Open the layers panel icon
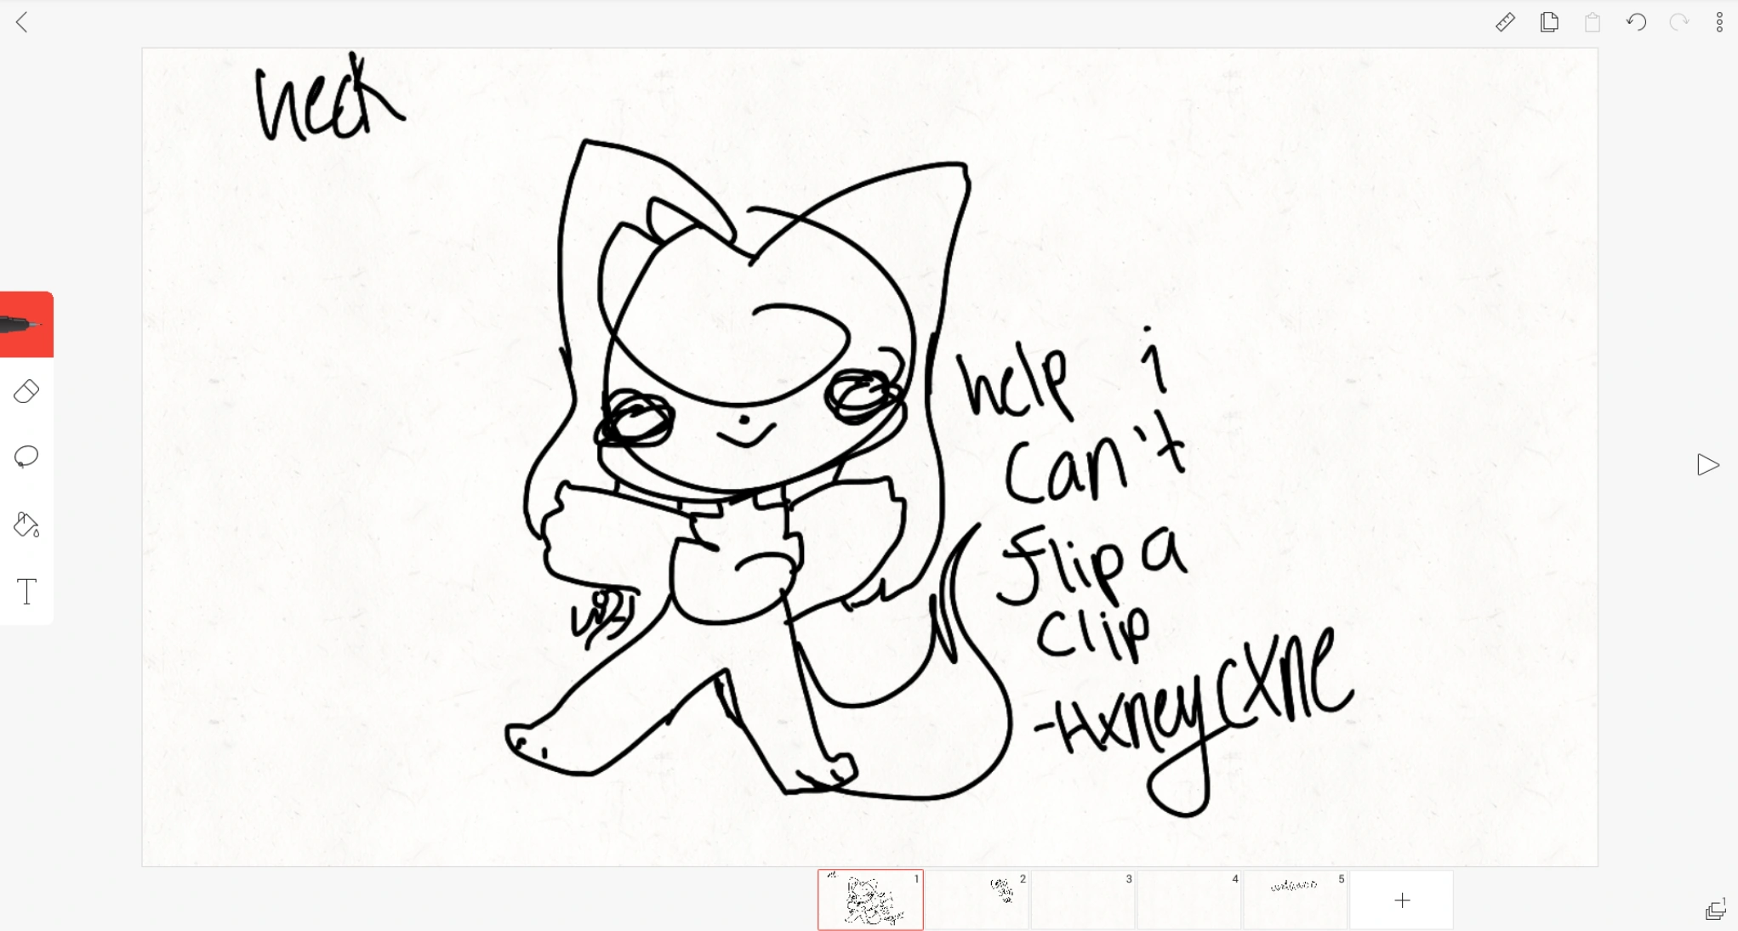Viewport: 1738px width, 931px height. (1715, 911)
